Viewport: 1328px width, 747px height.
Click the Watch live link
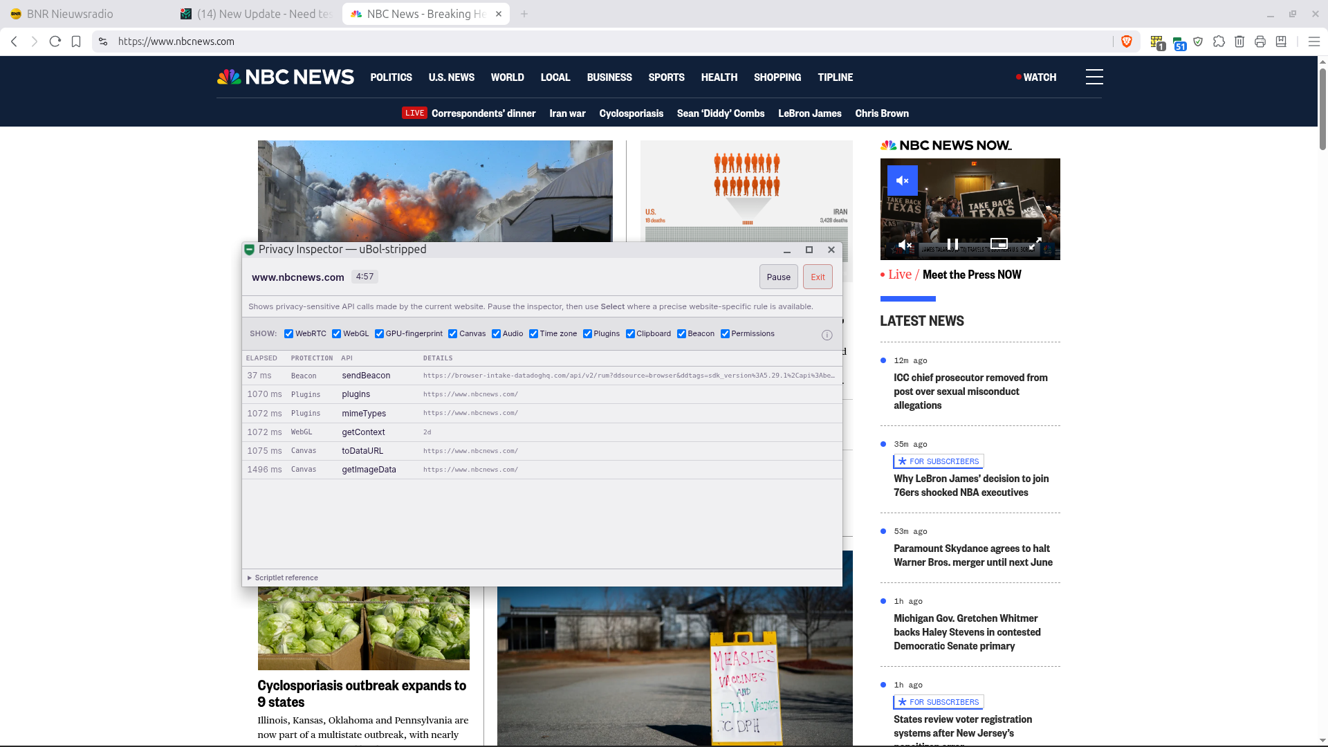pos(1036,77)
